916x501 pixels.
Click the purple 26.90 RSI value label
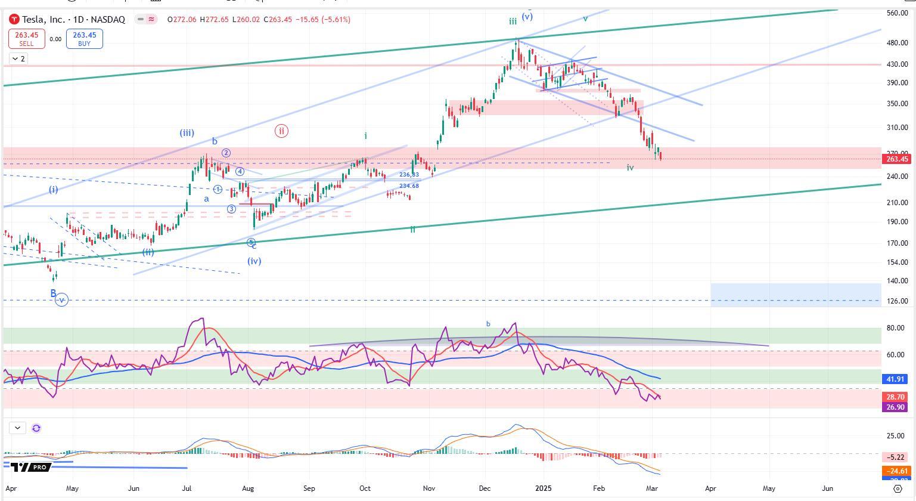tap(896, 407)
